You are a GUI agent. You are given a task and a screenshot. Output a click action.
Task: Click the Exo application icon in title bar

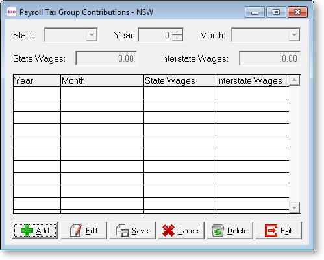click(x=12, y=12)
